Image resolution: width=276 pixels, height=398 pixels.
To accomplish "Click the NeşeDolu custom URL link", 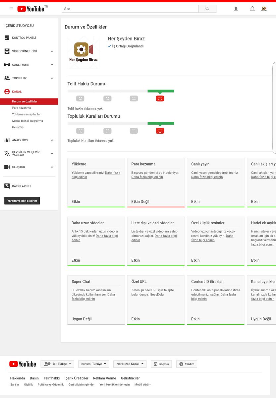I will coord(157,295).
